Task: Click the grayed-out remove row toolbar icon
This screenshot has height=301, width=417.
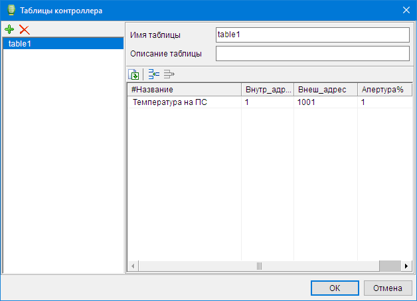Action: [169, 74]
